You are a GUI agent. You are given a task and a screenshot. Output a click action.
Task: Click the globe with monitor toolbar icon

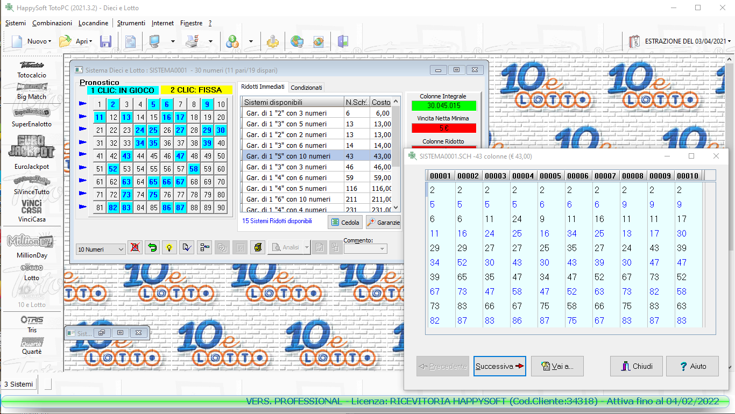tap(297, 41)
